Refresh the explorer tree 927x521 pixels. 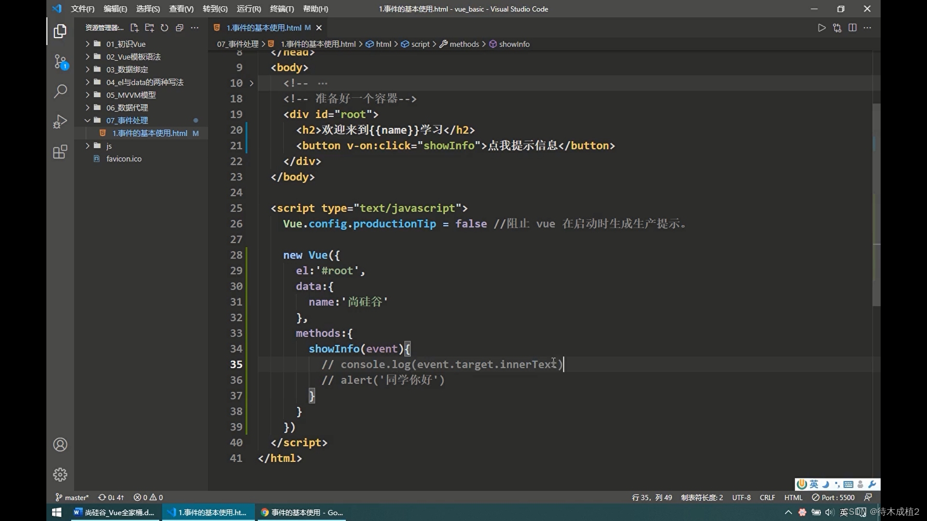(165, 28)
